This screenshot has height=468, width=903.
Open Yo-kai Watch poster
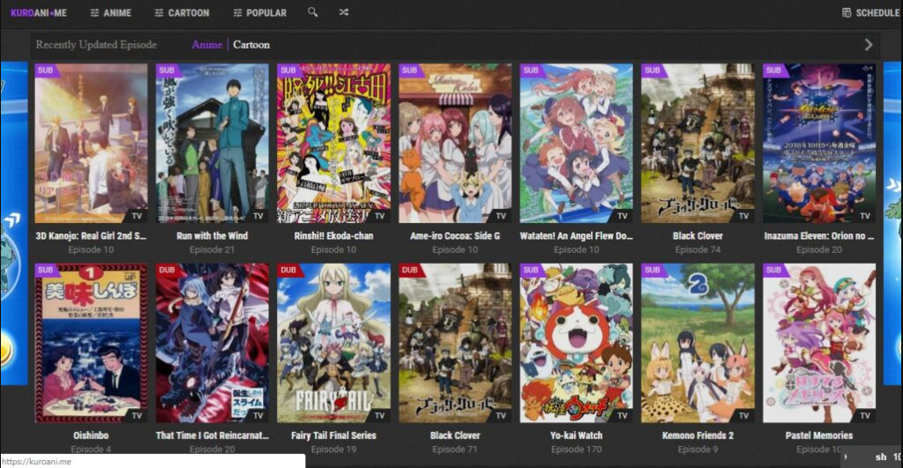[576, 343]
